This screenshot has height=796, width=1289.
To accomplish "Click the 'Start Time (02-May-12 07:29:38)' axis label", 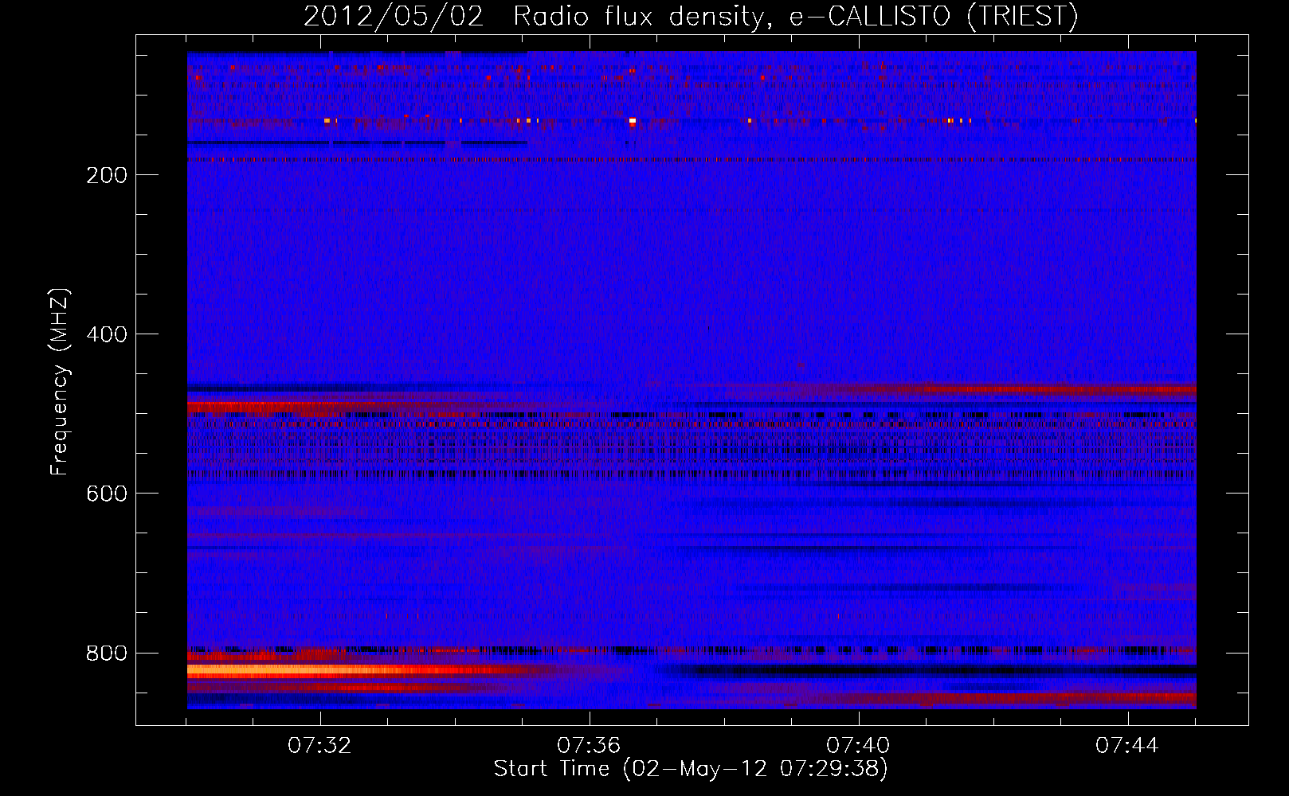I will [x=691, y=769].
